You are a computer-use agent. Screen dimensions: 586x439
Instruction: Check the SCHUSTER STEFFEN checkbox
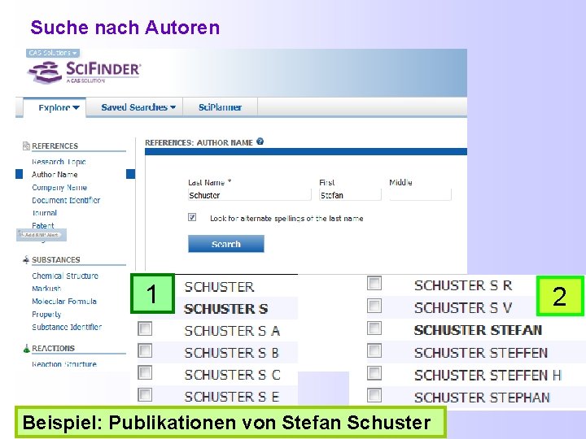click(x=374, y=351)
